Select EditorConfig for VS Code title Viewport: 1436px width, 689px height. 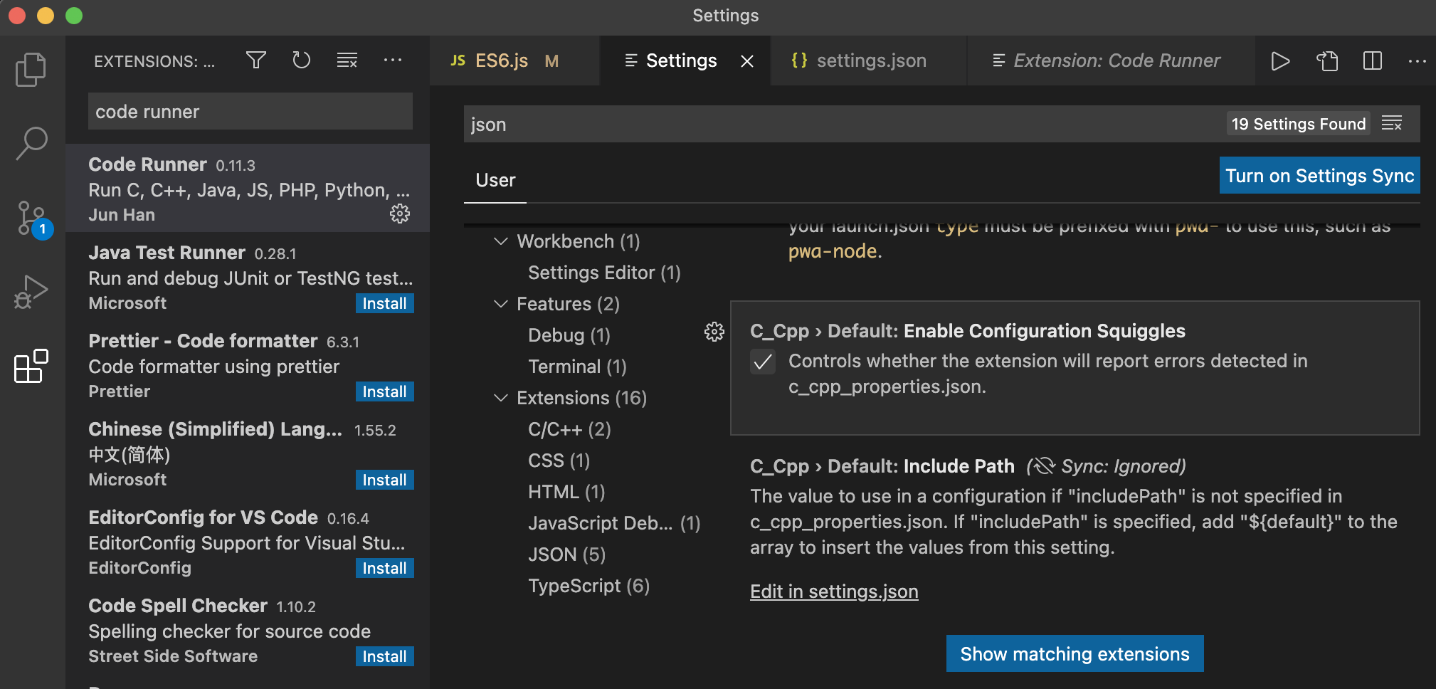(203, 517)
